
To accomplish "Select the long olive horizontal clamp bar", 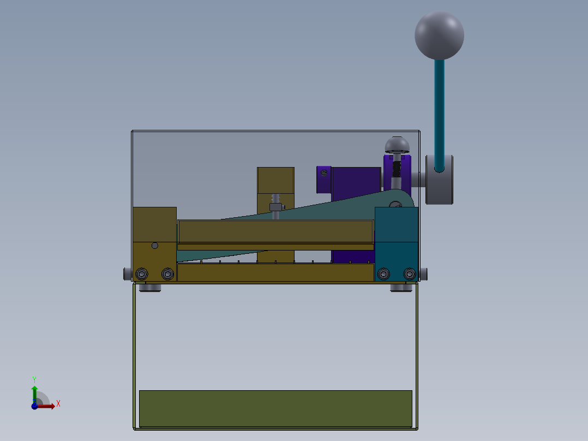I will pyautogui.click(x=275, y=231).
